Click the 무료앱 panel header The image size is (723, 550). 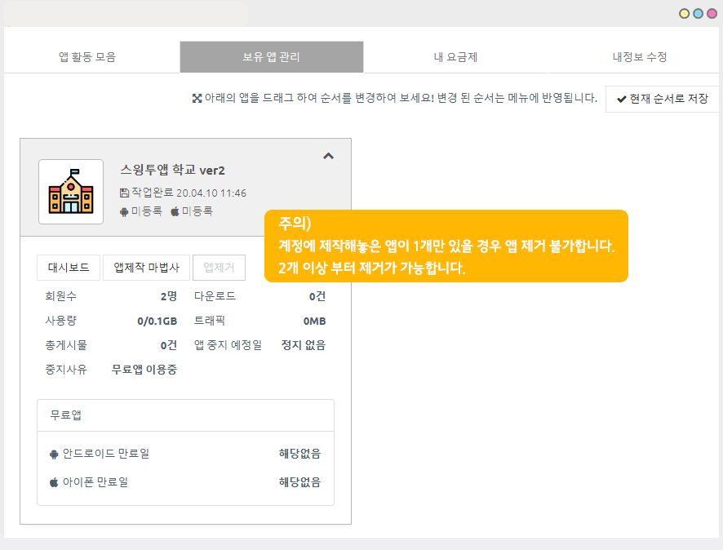point(185,415)
